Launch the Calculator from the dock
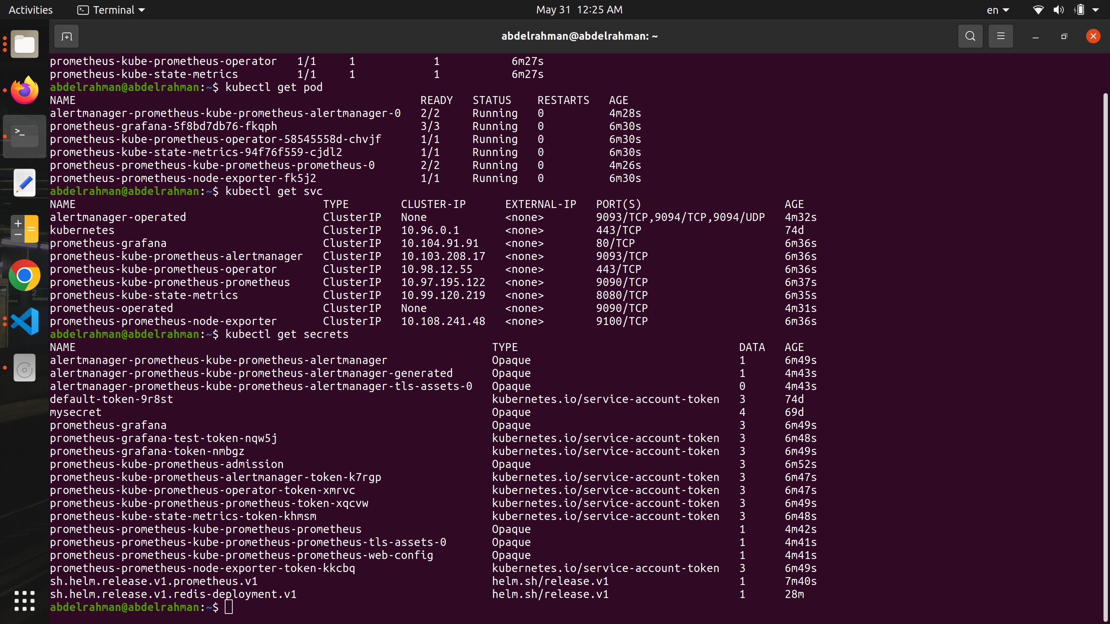This screenshot has width=1110, height=624. click(x=25, y=229)
